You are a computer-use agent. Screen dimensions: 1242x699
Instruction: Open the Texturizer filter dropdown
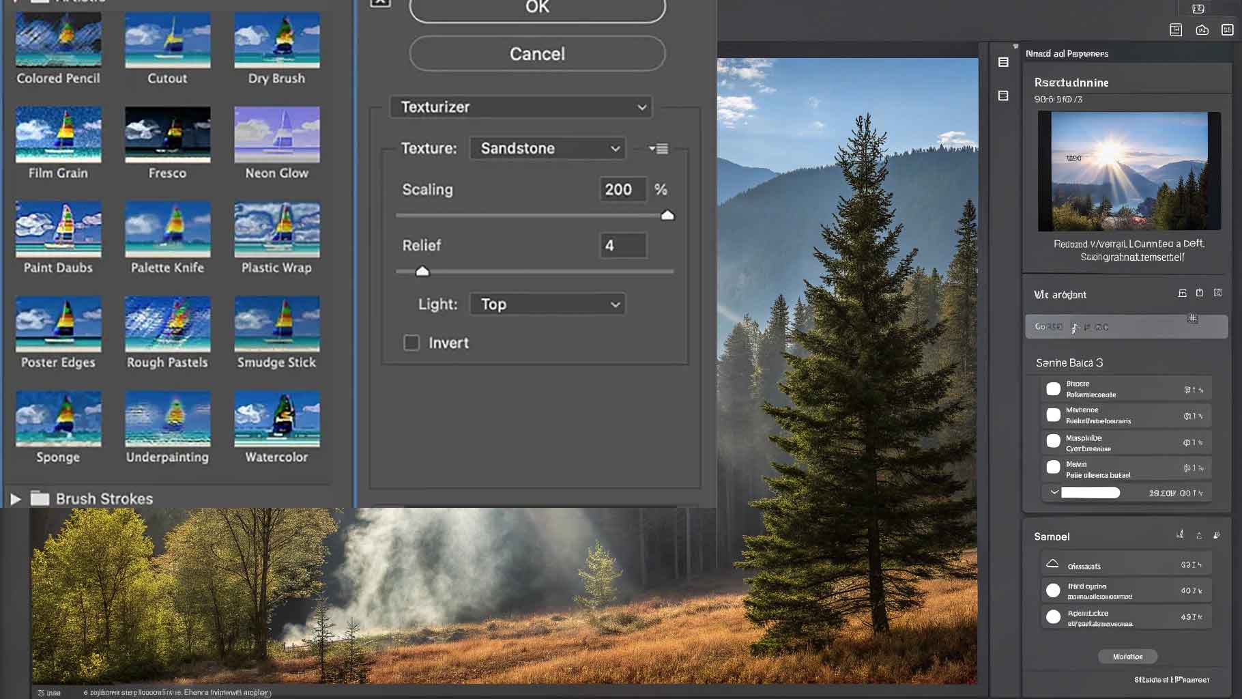pos(521,107)
